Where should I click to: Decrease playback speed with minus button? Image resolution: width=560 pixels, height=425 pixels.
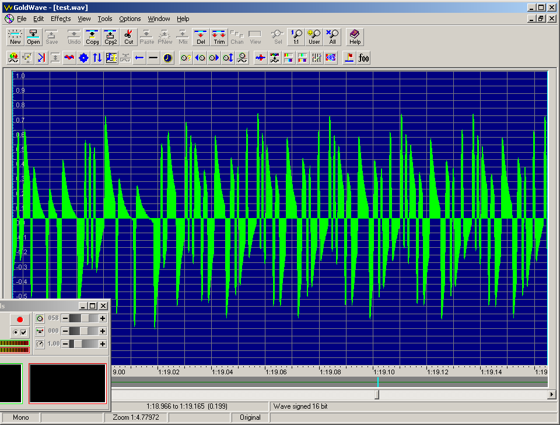(65, 344)
